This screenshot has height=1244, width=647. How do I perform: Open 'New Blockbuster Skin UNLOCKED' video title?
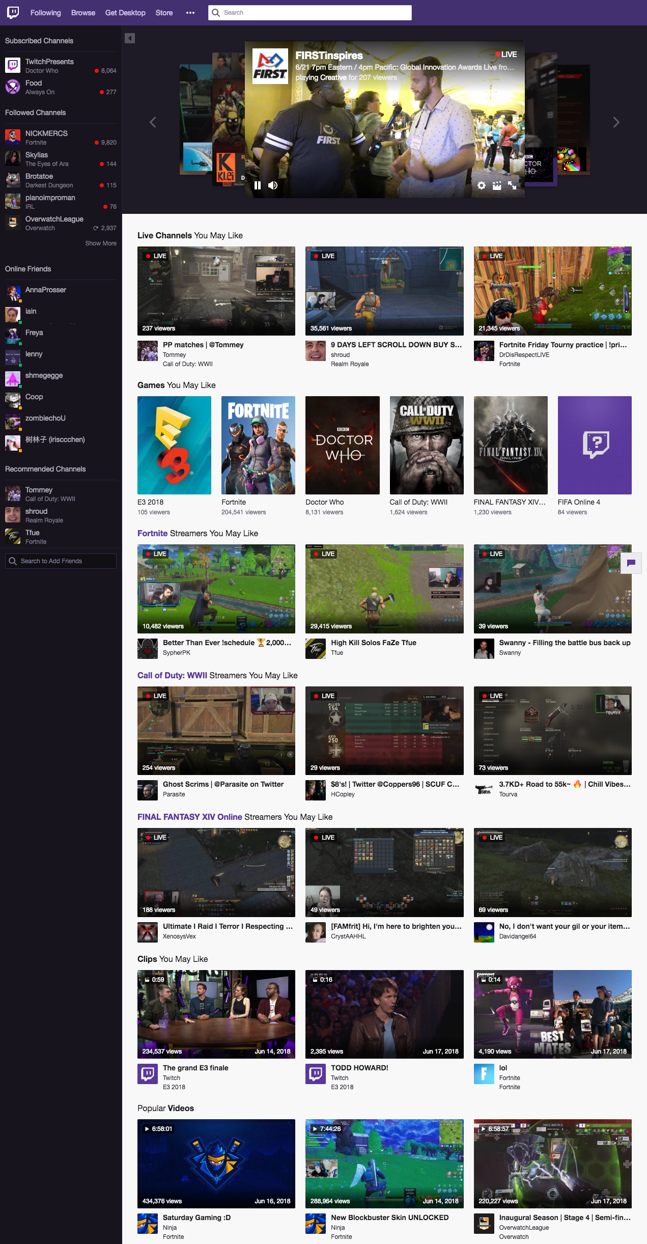390,1218
